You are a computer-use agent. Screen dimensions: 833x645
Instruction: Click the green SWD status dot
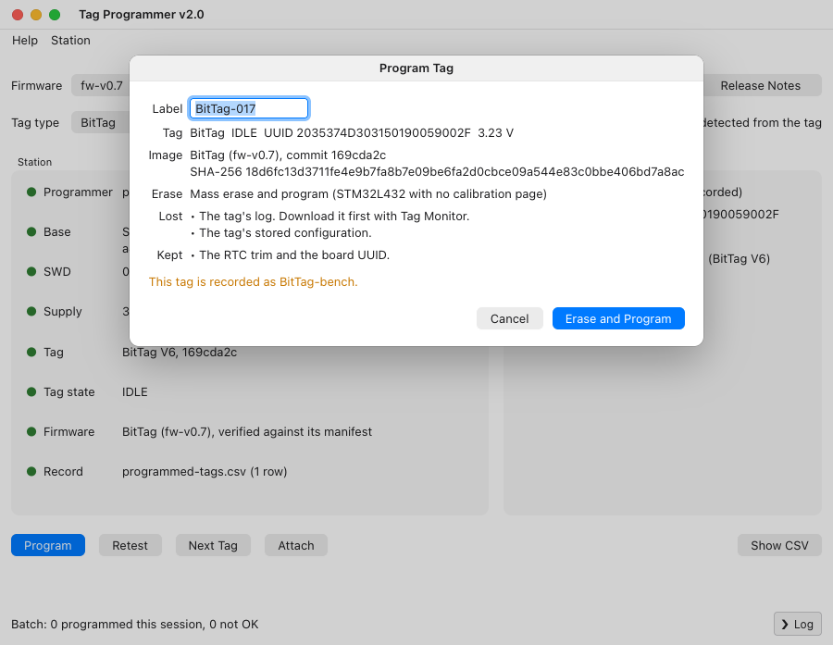coord(31,271)
